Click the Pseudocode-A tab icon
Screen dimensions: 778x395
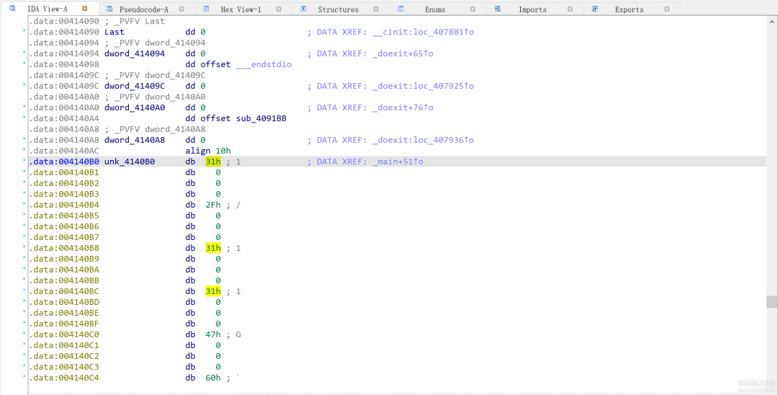pos(109,9)
